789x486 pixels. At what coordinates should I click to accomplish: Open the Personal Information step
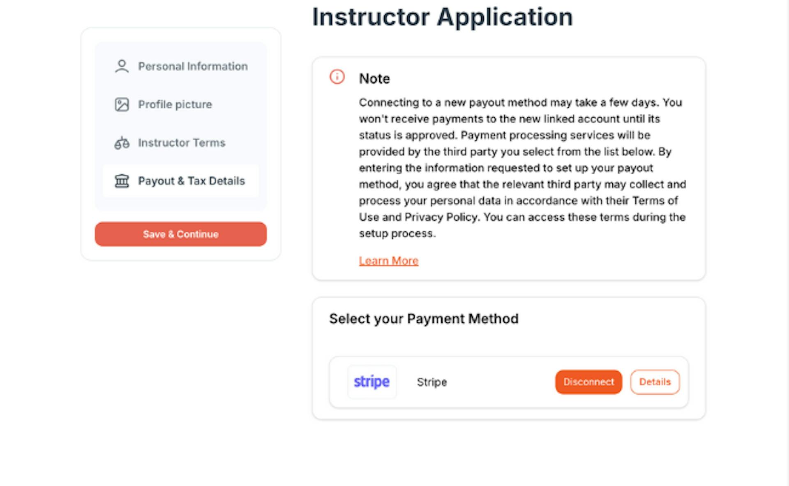pyautogui.click(x=193, y=66)
